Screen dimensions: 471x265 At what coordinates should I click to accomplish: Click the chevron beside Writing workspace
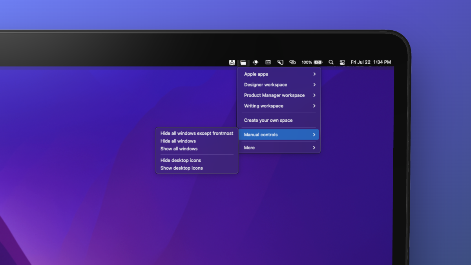(314, 106)
